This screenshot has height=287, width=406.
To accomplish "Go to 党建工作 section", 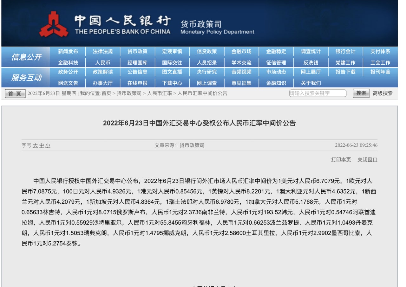I will (345, 63).
